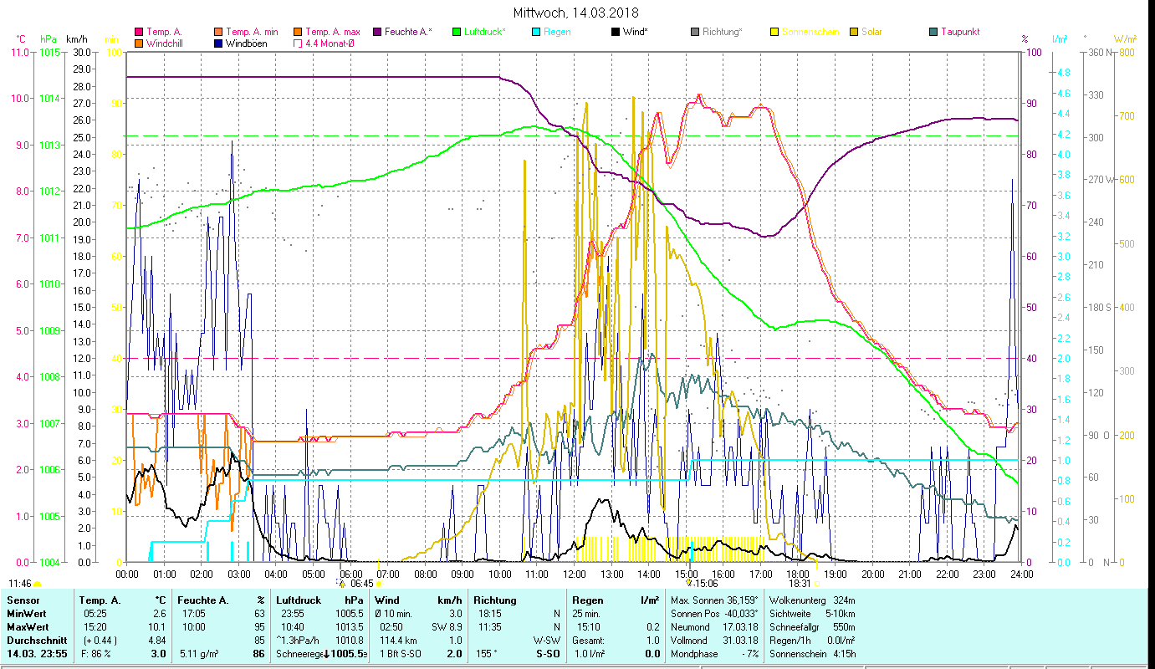Click the chart title Mittwoch, 14.03.2018
1155x669 pixels.
click(x=577, y=13)
